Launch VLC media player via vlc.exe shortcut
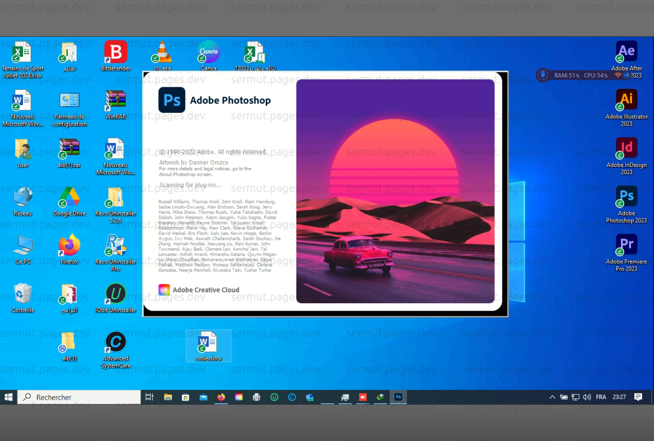 point(161,51)
